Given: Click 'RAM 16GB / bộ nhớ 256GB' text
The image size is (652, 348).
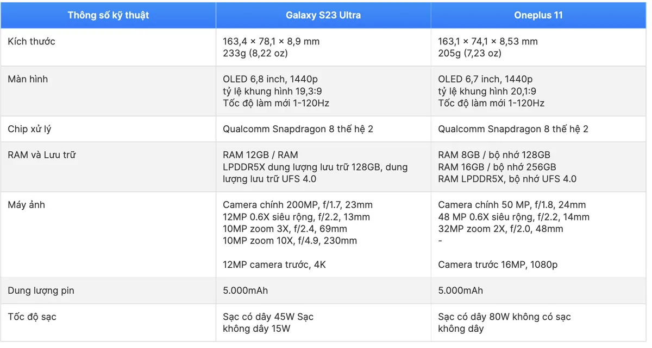Looking at the screenshot, I should [497, 167].
